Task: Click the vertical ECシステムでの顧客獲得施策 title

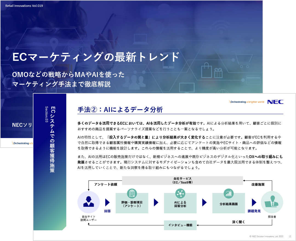Action: click(52, 139)
